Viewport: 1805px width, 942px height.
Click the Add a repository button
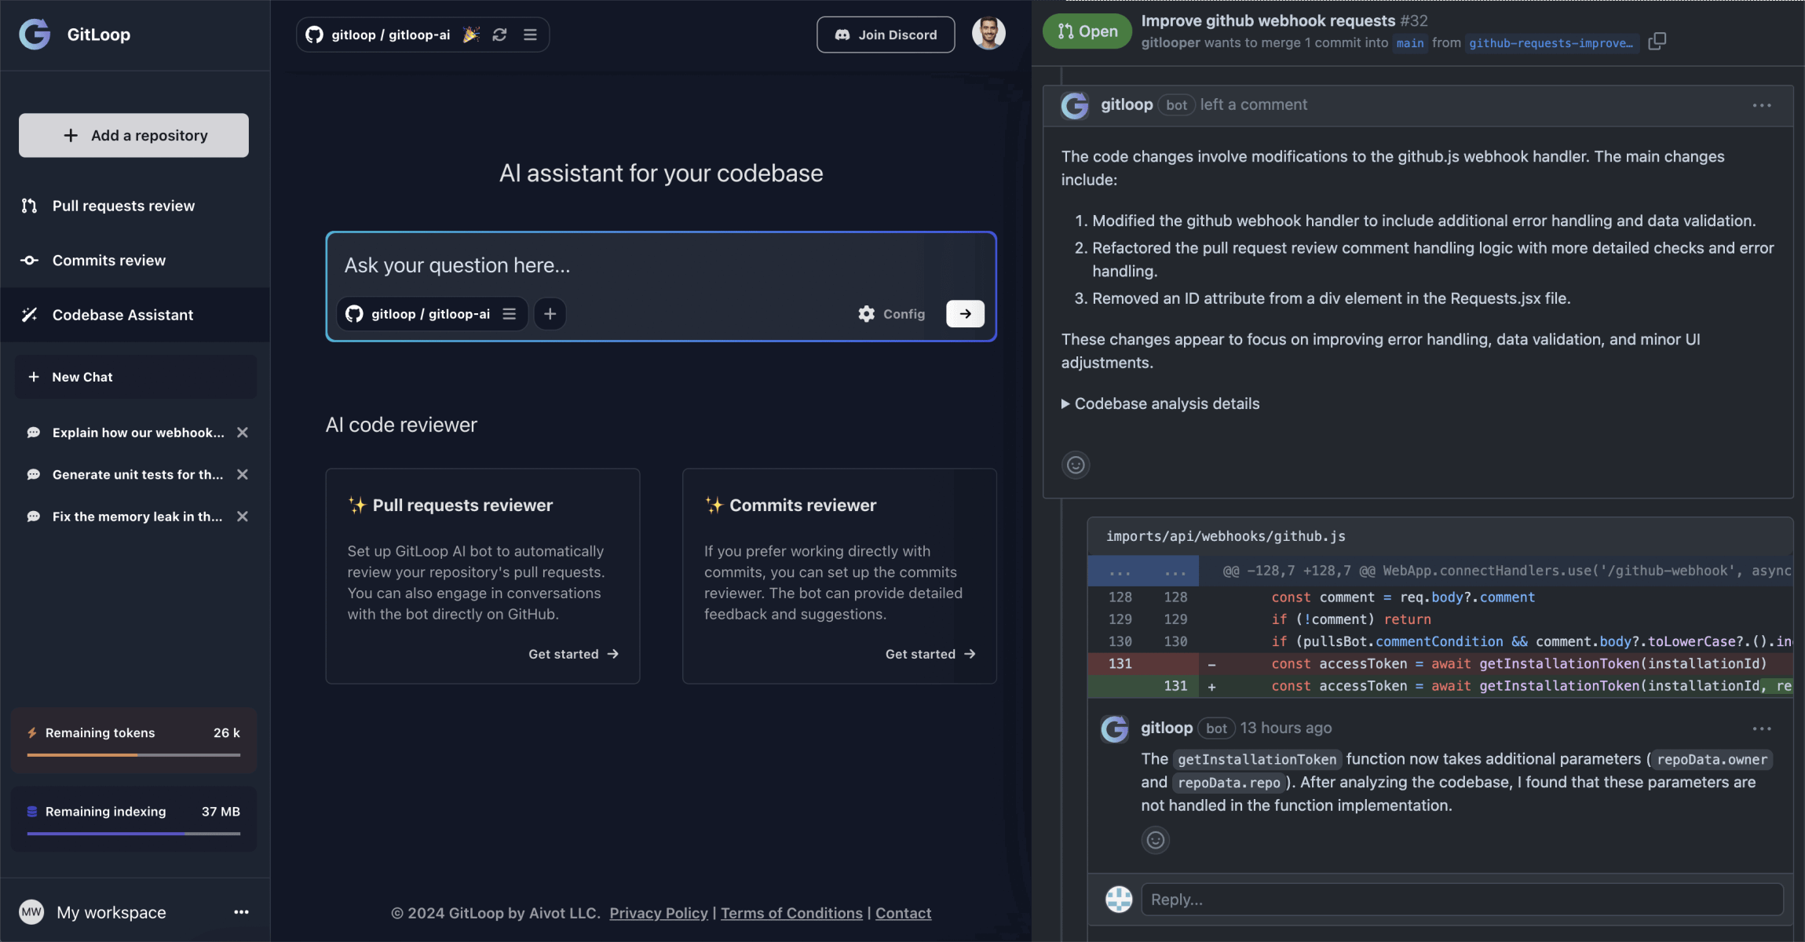[133, 135]
